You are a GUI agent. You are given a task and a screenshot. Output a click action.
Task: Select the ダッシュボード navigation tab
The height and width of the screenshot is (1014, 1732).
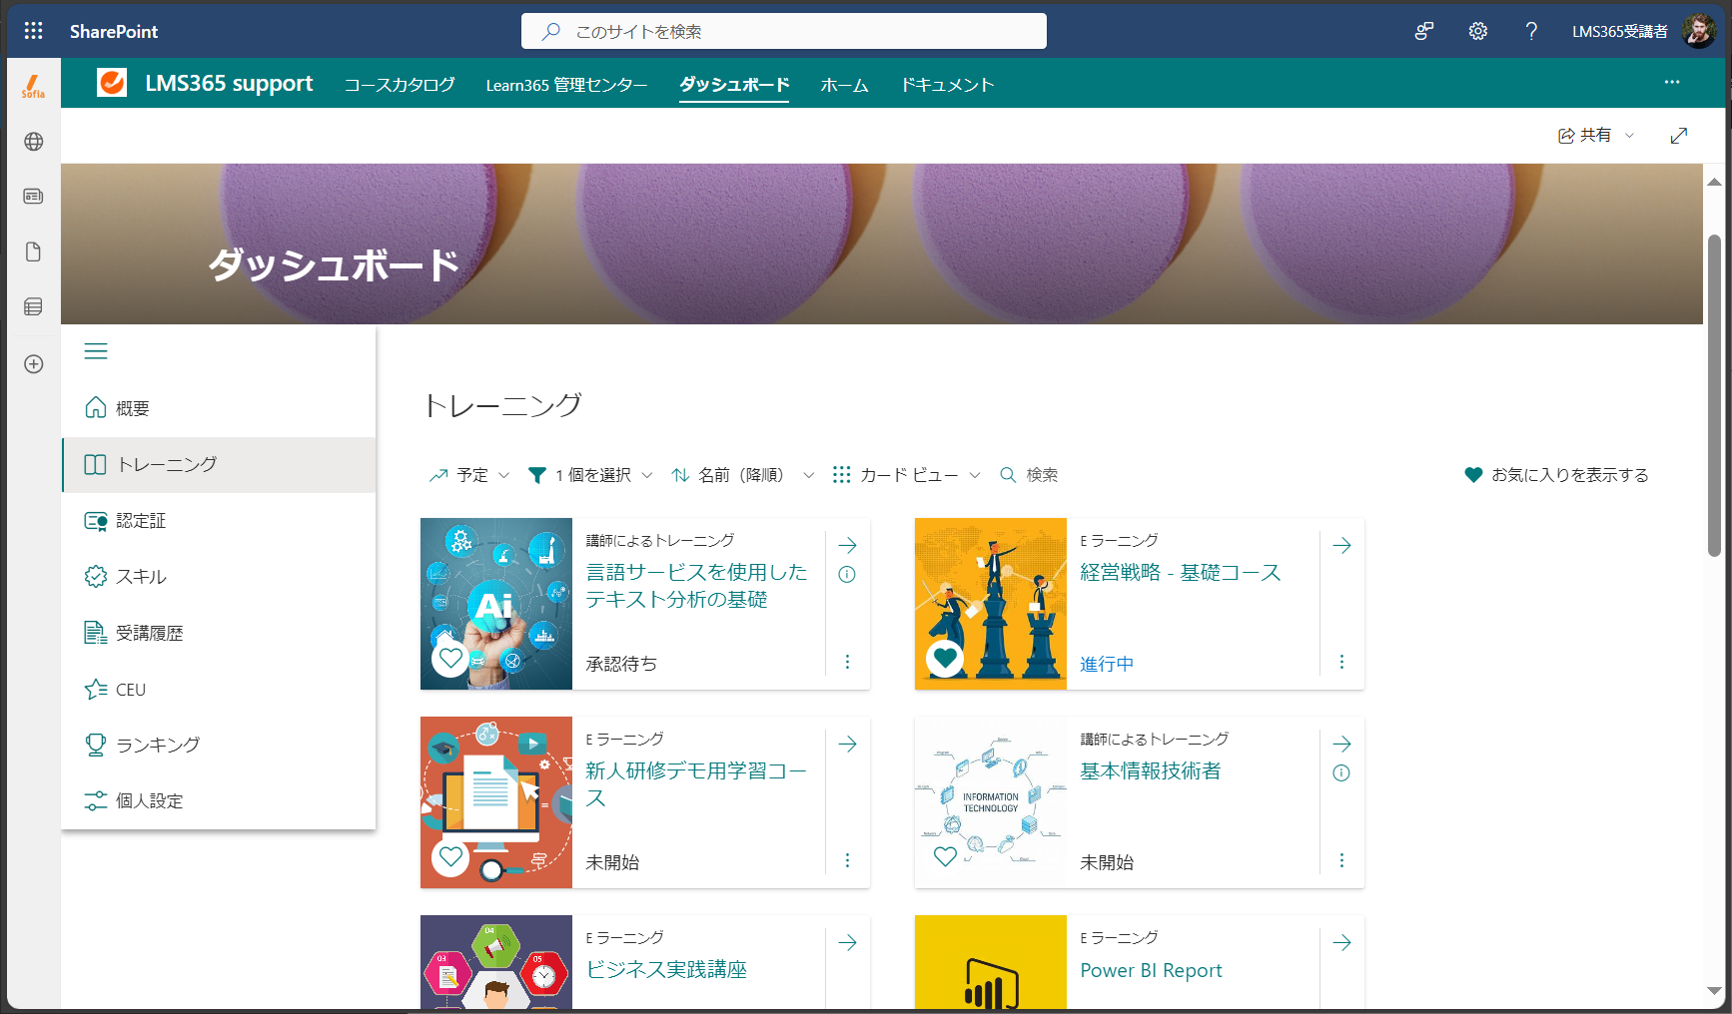tap(734, 85)
